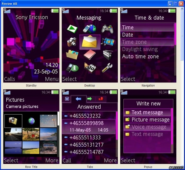
Task: Select the telephone tab in Tabs preview
Action: coord(67,99)
